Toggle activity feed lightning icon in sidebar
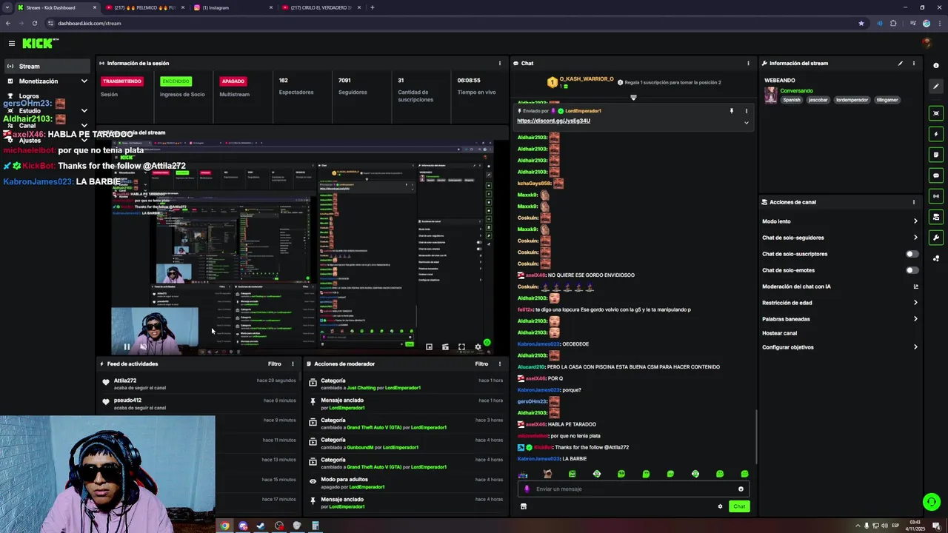 [936, 134]
